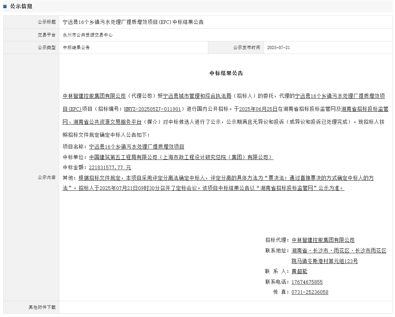395x317 pixels.
Task: Click the underlined project name after 项目名称
Action: click(x=136, y=147)
